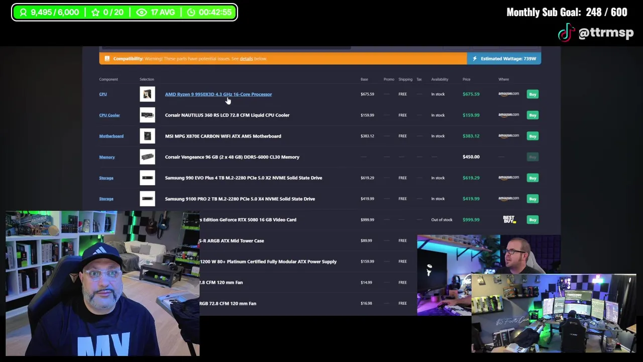This screenshot has height=362, width=643.
Task: Click the Where column header
Action: click(503, 79)
